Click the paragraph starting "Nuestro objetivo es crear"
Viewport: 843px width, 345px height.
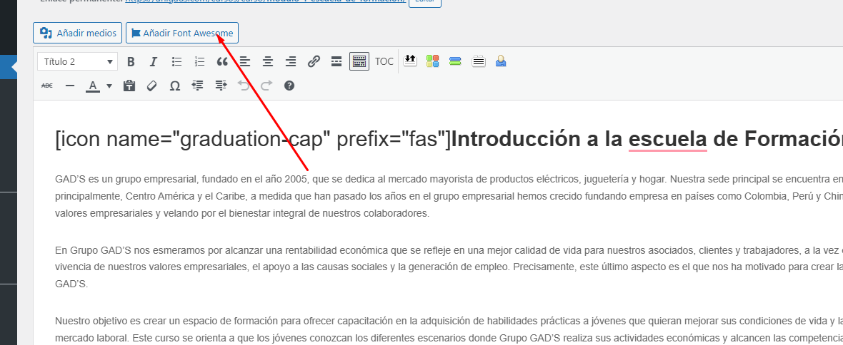(x=449, y=330)
